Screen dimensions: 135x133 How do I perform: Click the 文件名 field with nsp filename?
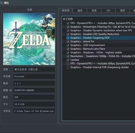[x=34, y=111]
